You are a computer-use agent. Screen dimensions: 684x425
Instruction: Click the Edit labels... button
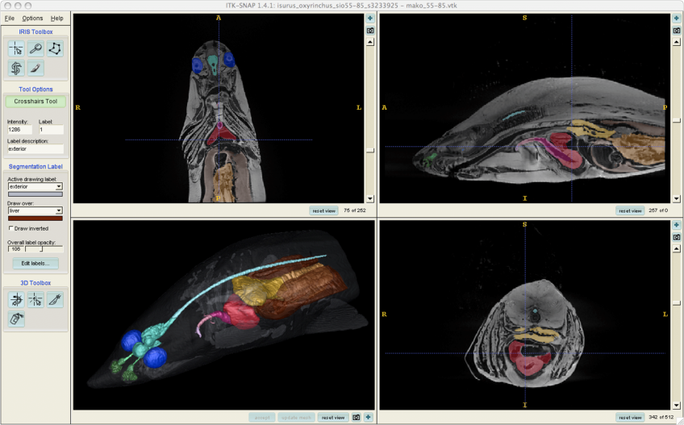tap(35, 264)
